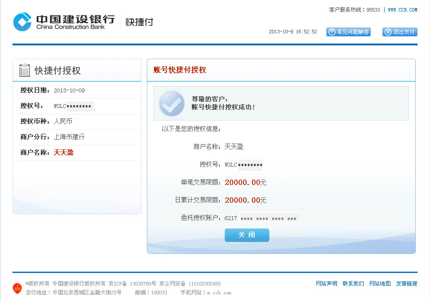This screenshot has height=301, width=430.
Task: Open the 常见问题解答 help button
Action: click(348, 32)
